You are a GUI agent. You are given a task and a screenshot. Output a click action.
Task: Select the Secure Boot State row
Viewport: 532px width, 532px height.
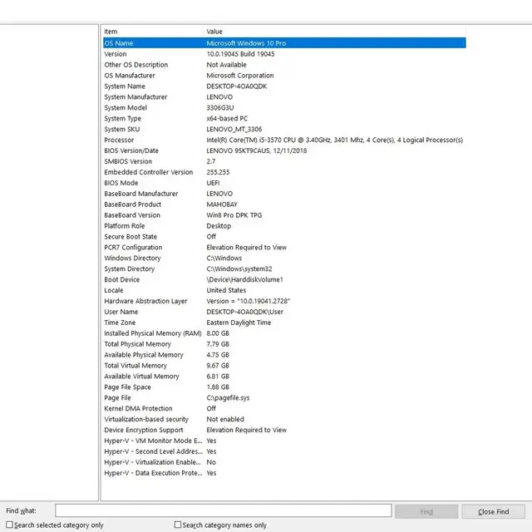284,236
